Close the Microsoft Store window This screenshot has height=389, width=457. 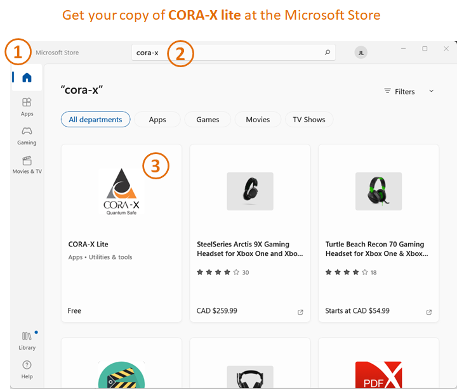pyautogui.click(x=446, y=49)
